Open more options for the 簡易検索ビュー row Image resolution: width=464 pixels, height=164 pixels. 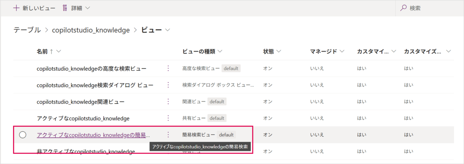click(168, 135)
